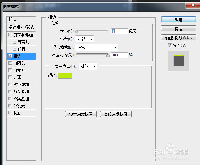This screenshot has height=165, width=200.
Task: Open the yellow-green stroke color swatch
Action: [x=65, y=76]
